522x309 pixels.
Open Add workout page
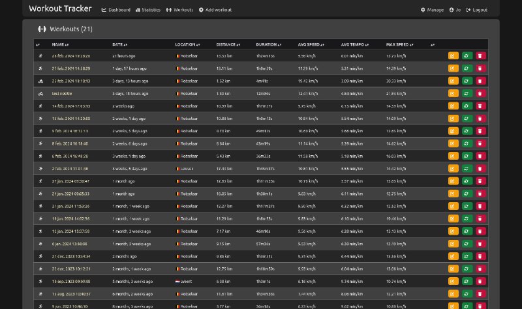215,10
